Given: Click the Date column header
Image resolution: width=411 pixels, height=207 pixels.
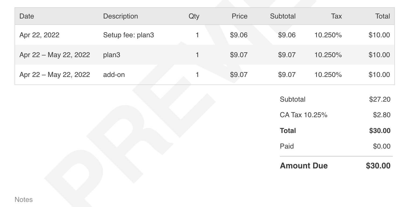Looking at the screenshot, I should pos(27,16).
